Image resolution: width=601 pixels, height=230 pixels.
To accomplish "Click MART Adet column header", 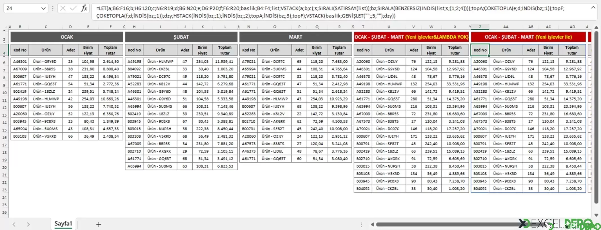I will pos(299,50).
